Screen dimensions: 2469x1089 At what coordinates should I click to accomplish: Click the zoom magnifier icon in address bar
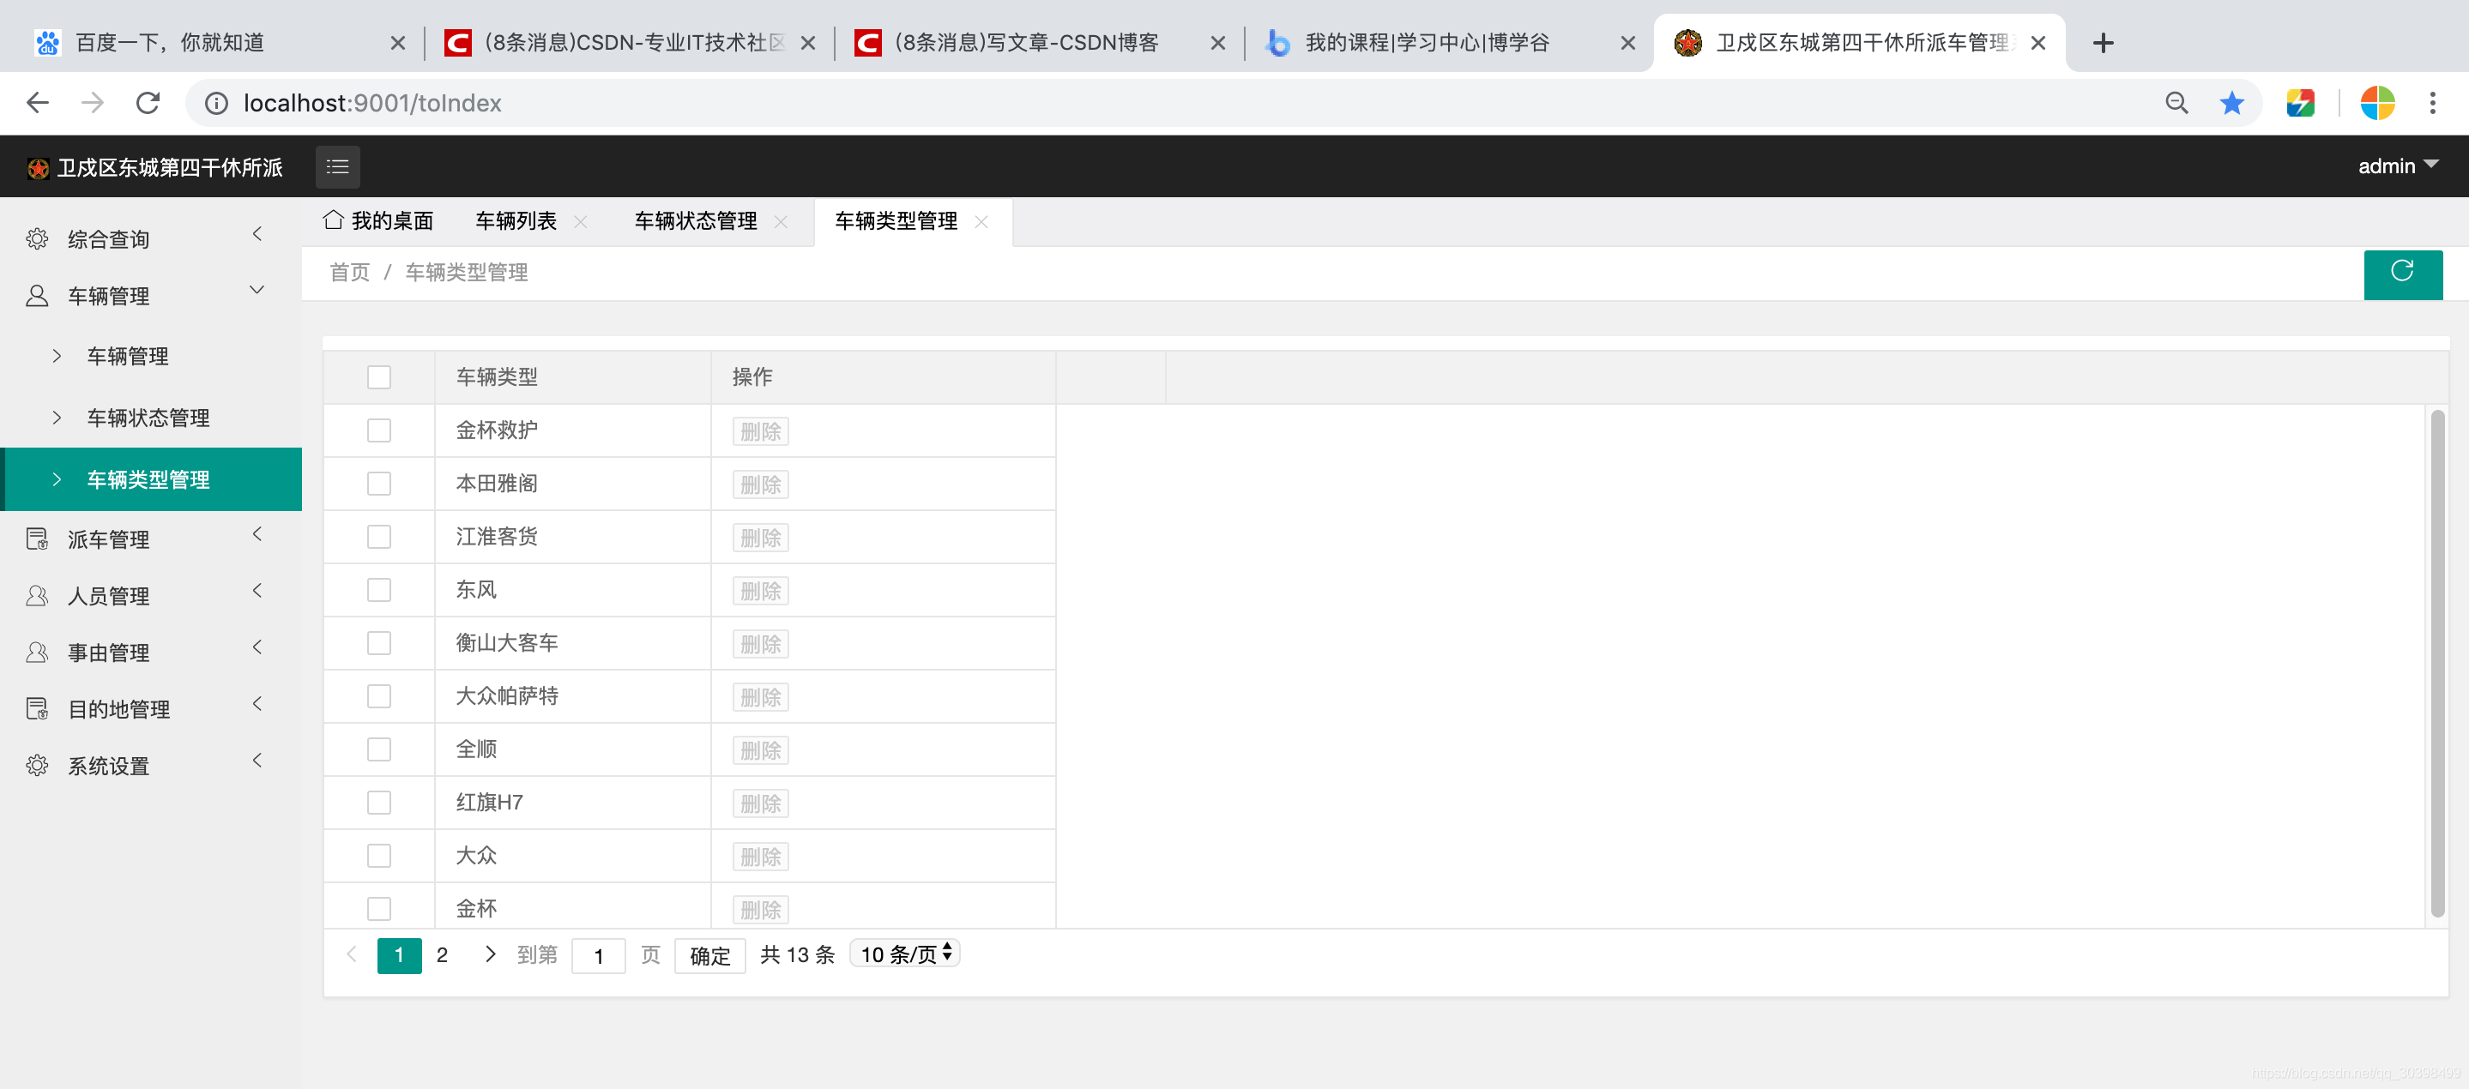click(2176, 103)
